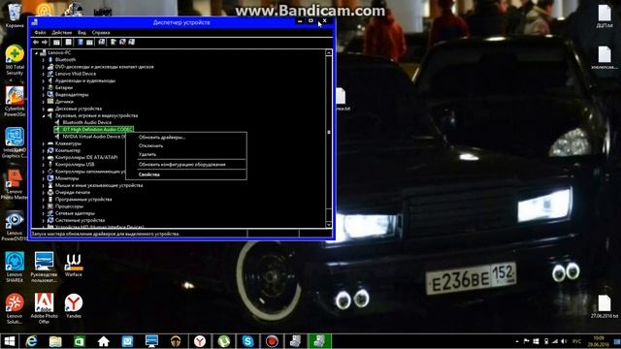This screenshot has height=349, width=621.
Task: Click the Процессоры category icon
Action: pyautogui.click(x=50, y=206)
